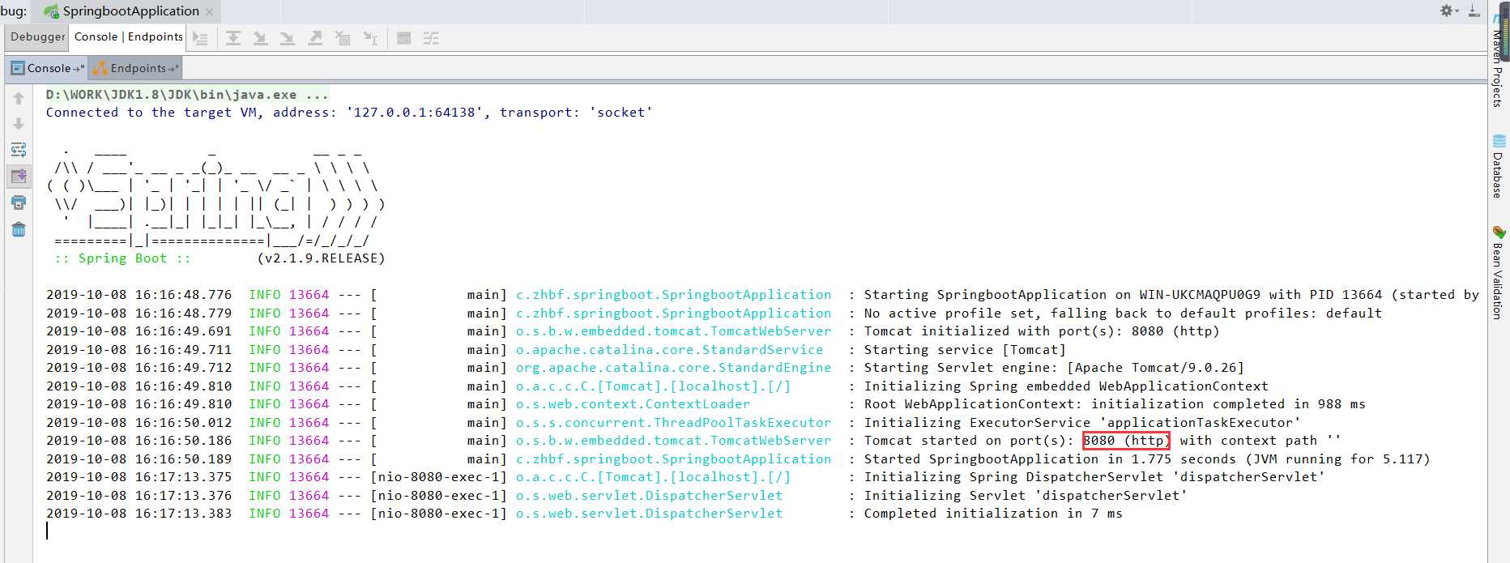The image size is (1510, 563).
Task: Click the Step Out toolbar icon
Action: pos(315,38)
